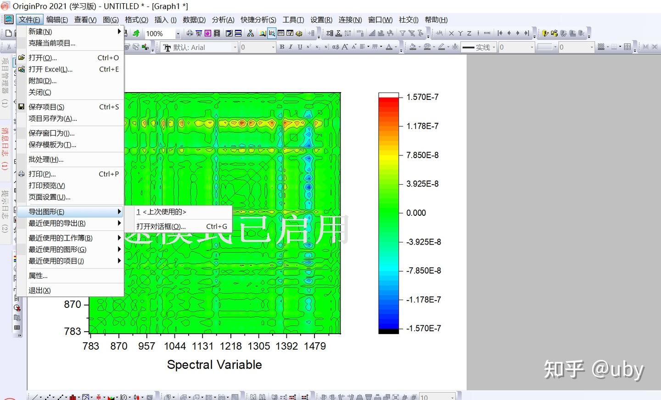Screen dimensions: 661x400
Task: Click the print icon in the toolbar
Action: tap(190, 33)
